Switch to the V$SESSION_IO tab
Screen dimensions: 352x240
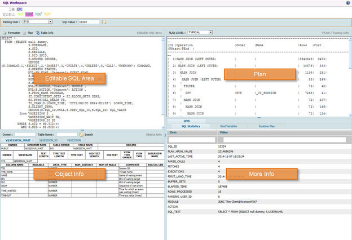(x=49, y=140)
